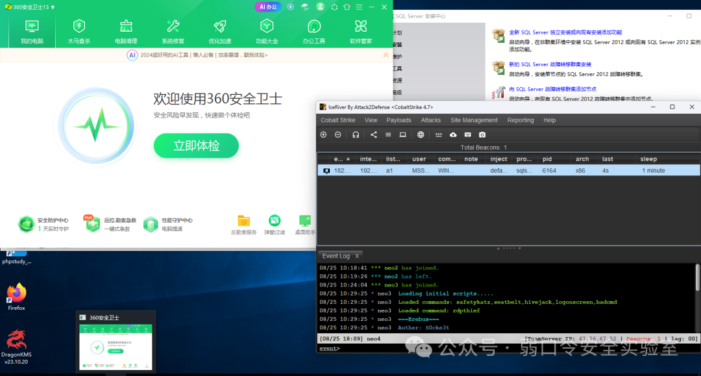Click 立即体检 scan now button

196,145
